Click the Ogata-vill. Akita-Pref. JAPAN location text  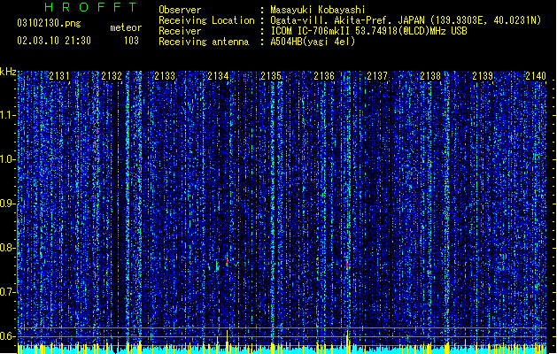[x=406, y=20]
